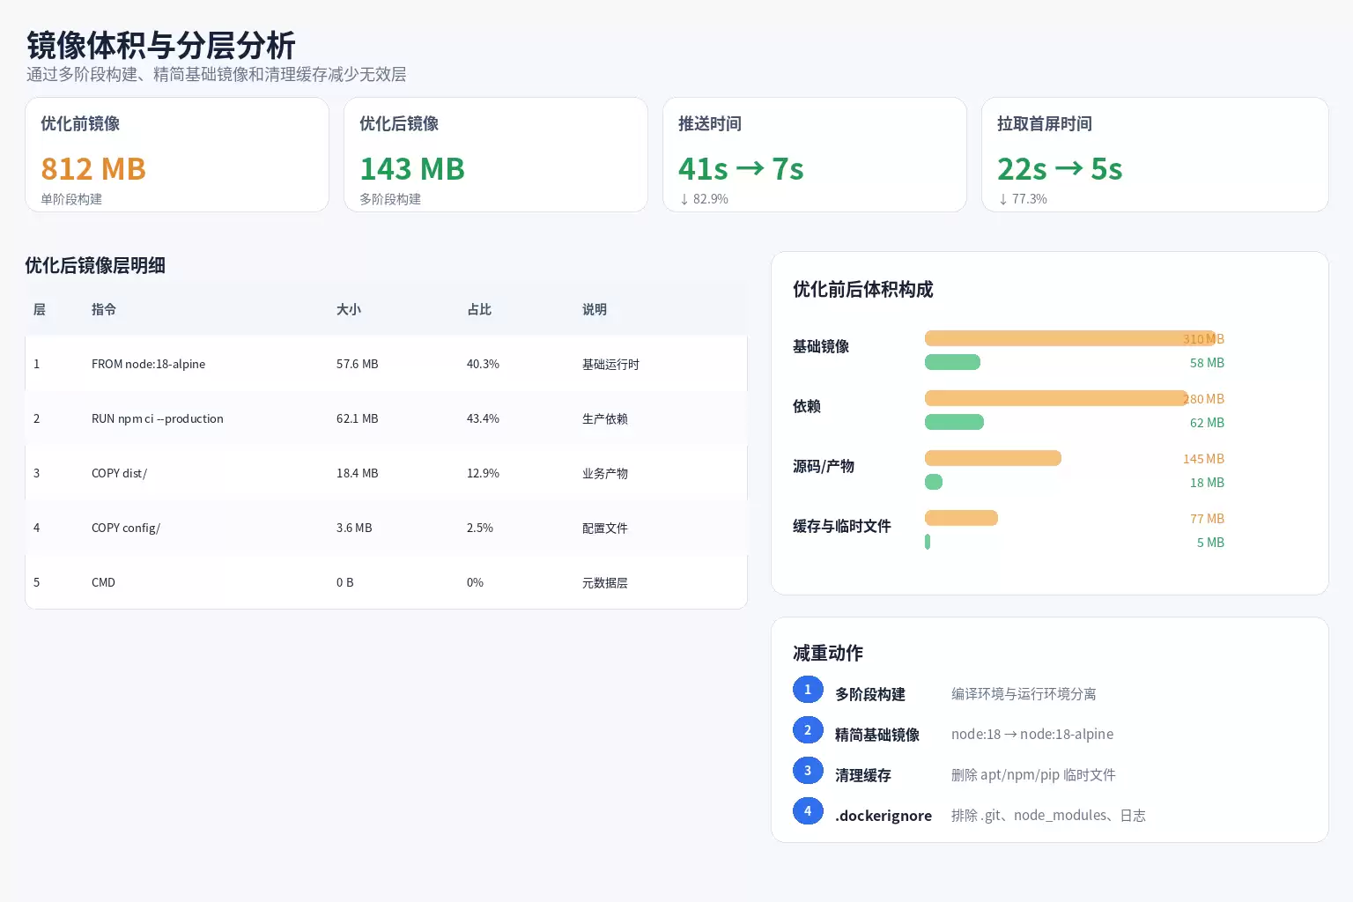Click the 元数据层 description cell
The image size is (1353, 902).
coord(605,582)
